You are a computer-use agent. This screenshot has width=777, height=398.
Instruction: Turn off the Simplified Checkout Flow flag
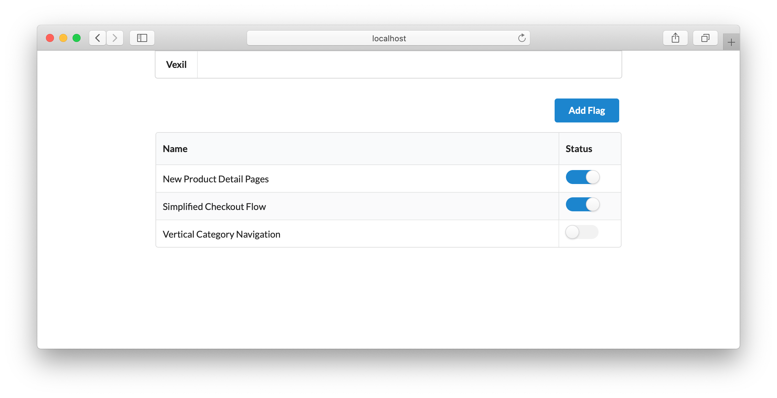point(582,205)
